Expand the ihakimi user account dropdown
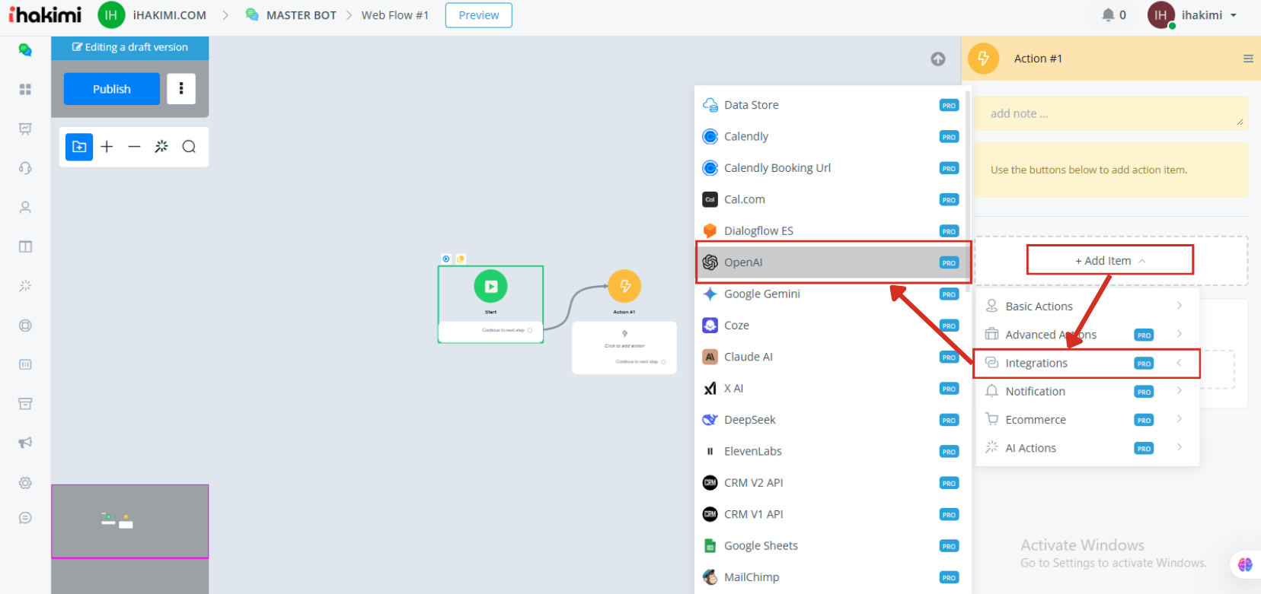1261x594 pixels. click(1207, 15)
